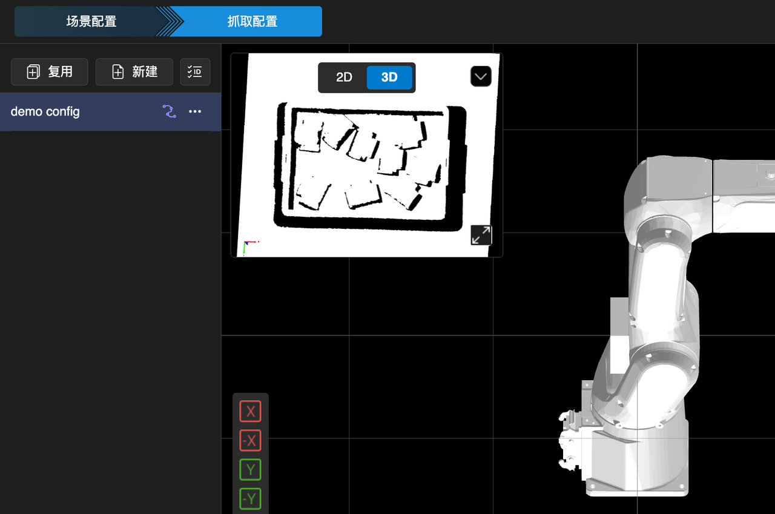Click the 新建 button to create a config
Viewport: 775px width, 514px height.
pyautogui.click(x=134, y=72)
